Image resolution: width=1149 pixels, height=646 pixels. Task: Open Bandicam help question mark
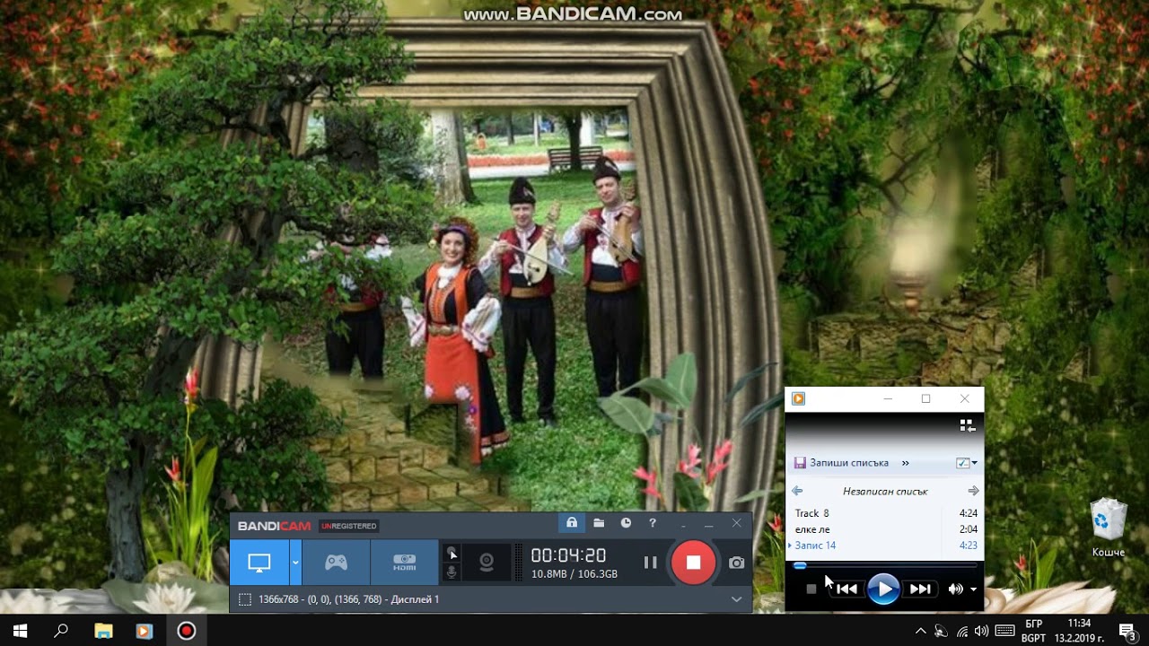653,523
